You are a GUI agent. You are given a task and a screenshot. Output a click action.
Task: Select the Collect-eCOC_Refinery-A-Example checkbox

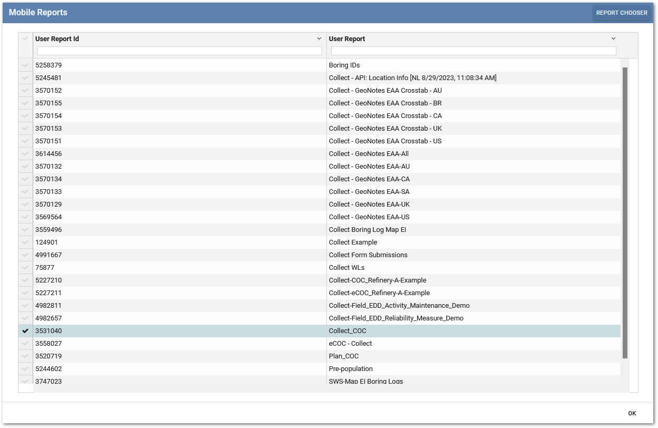25,293
